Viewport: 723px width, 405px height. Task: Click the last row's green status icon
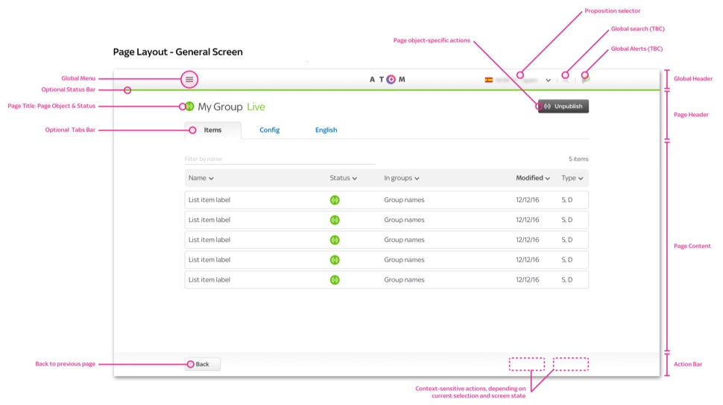pyautogui.click(x=335, y=280)
